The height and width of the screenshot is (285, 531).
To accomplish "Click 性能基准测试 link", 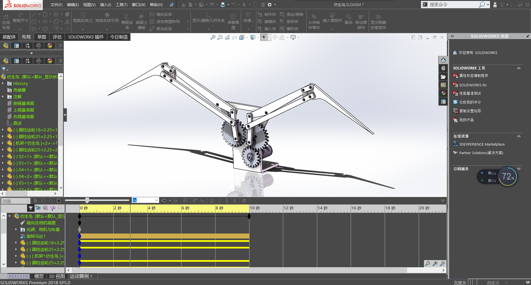I will [x=470, y=93].
